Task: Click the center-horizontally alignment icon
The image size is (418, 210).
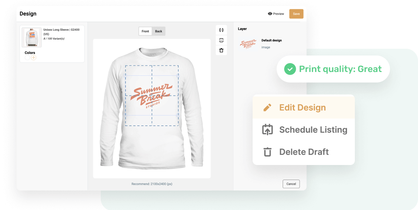Action: point(221,30)
